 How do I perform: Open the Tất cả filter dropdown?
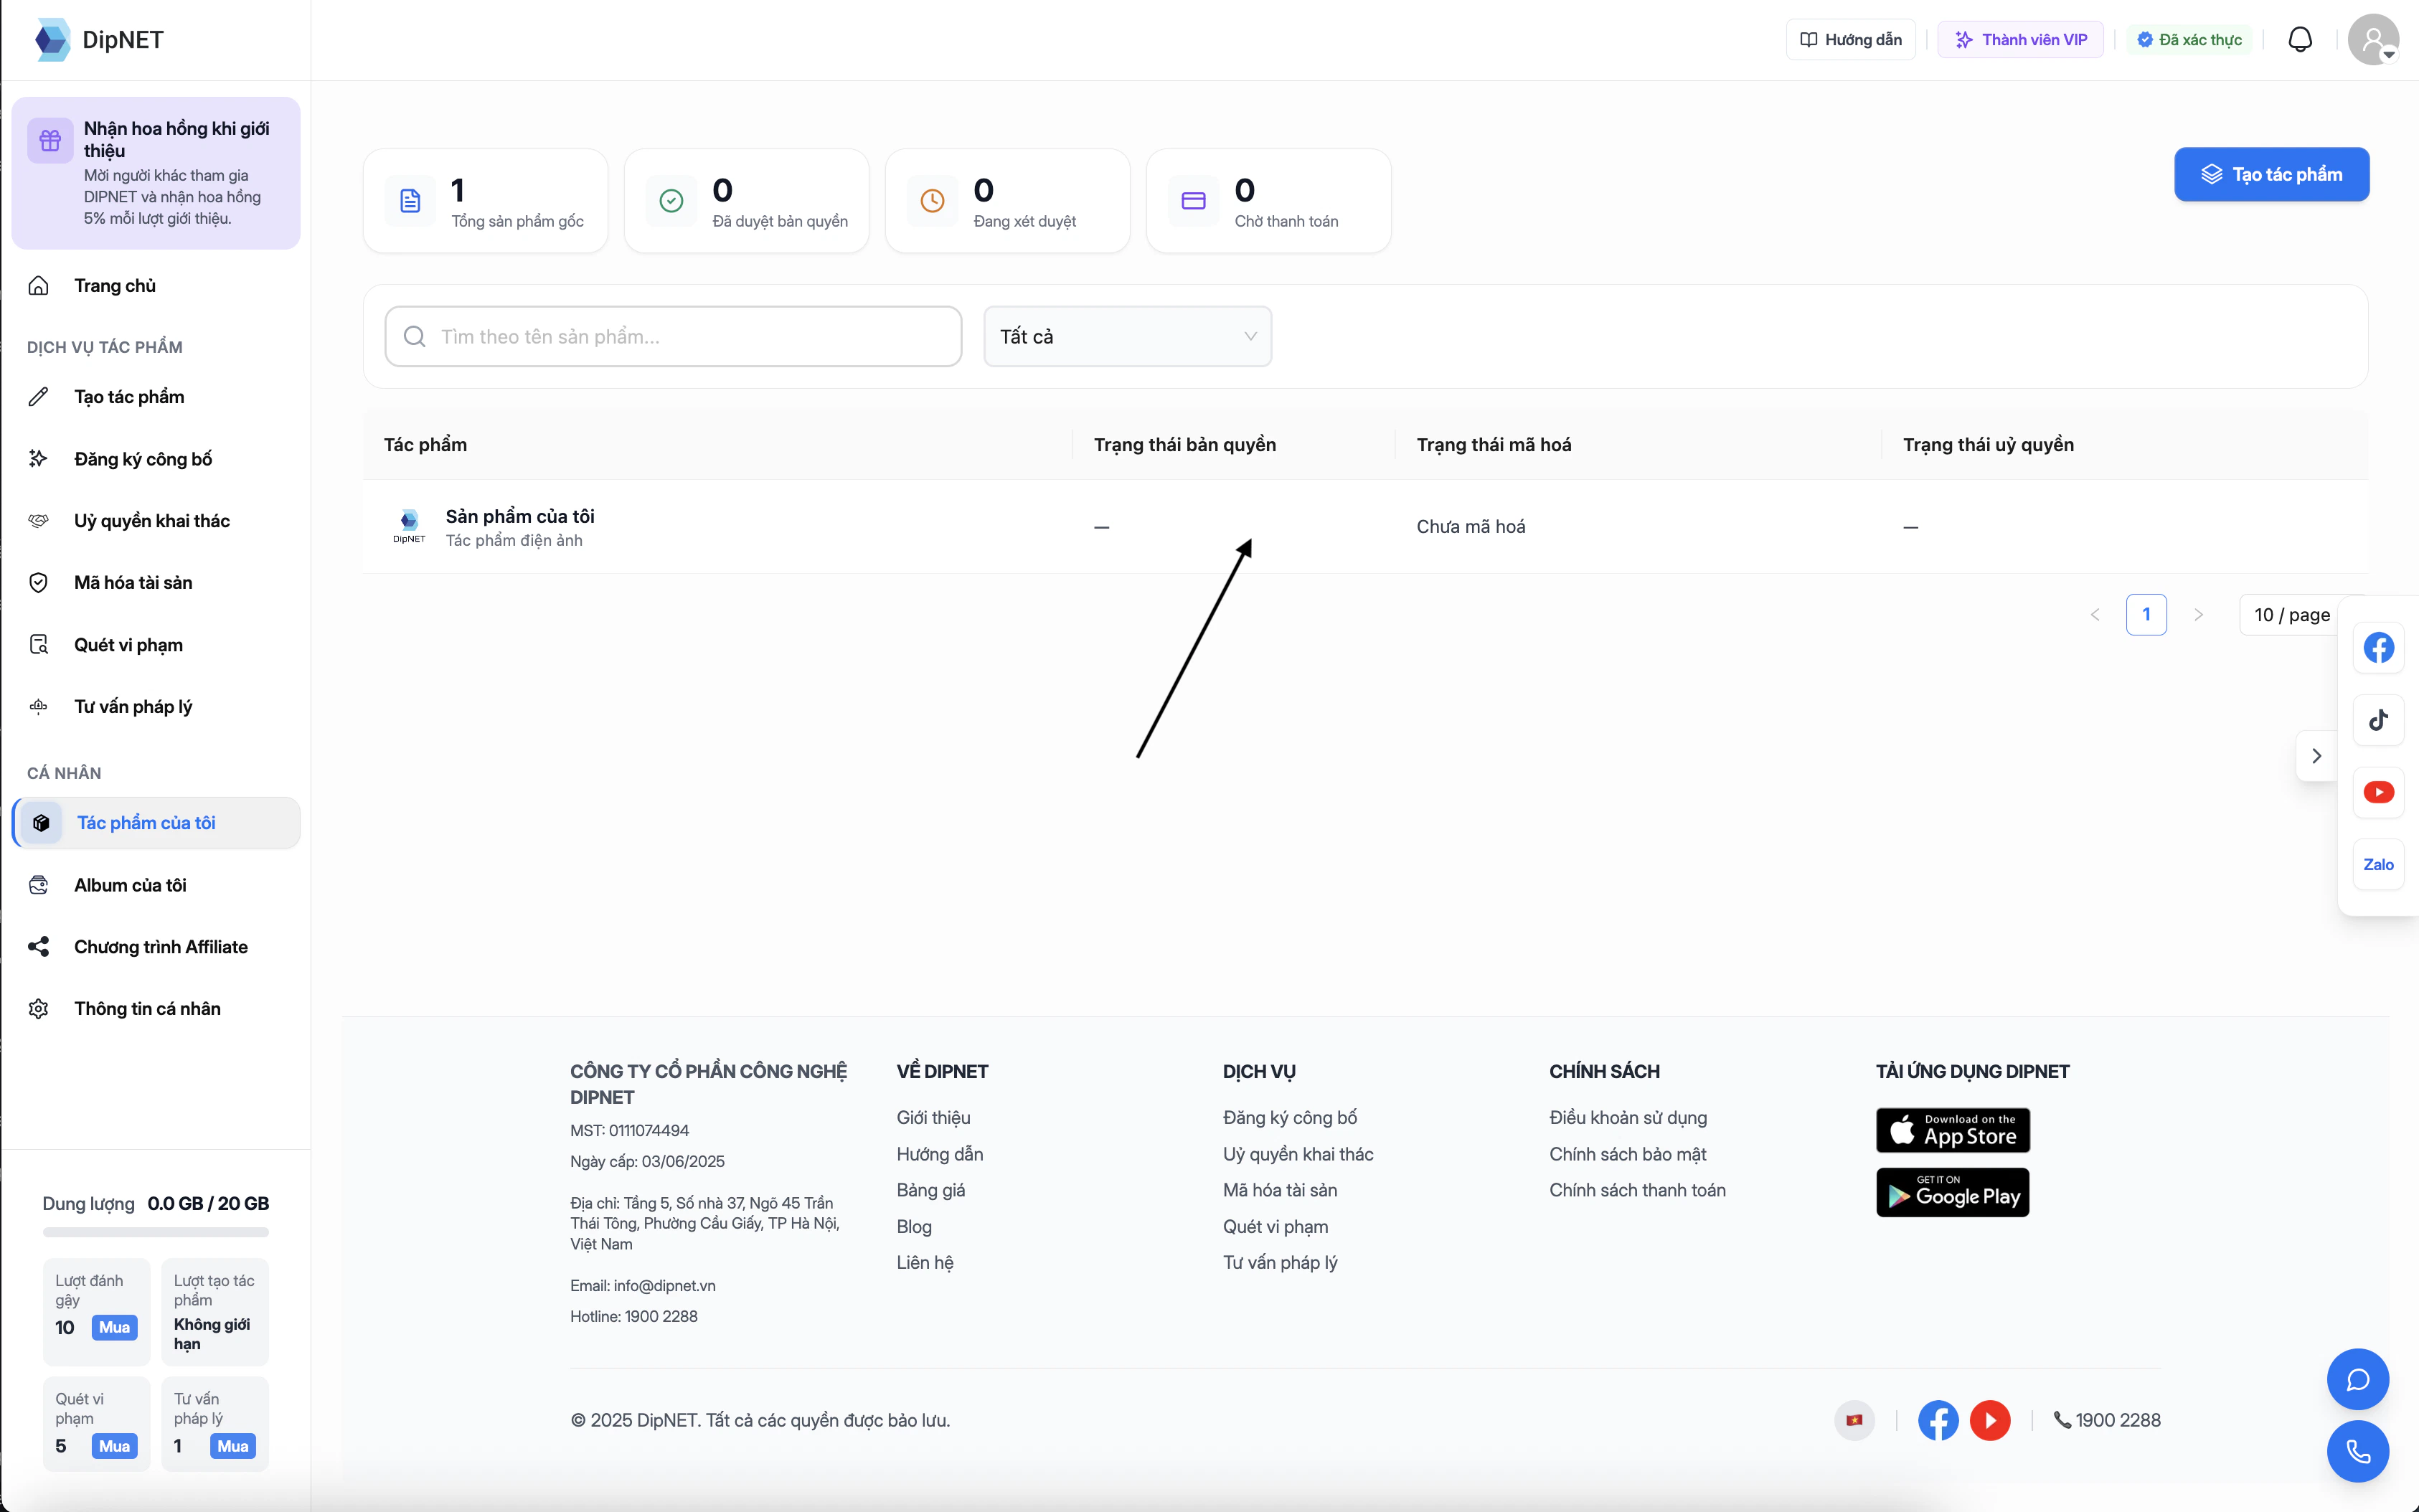coord(1127,337)
